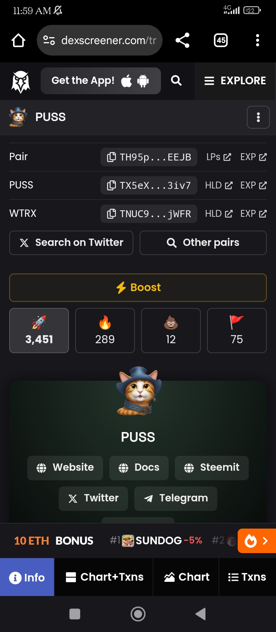Expand the EXPLORE hamburger menu
The height and width of the screenshot is (632, 276).
click(235, 81)
